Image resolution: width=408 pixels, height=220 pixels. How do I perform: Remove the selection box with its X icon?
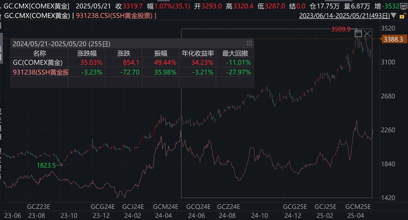coord(367,33)
